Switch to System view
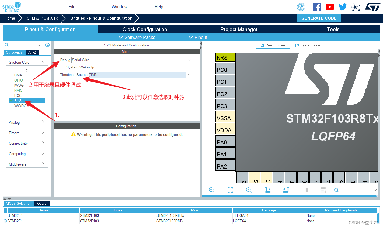The image size is (383, 227). (x=307, y=45)
